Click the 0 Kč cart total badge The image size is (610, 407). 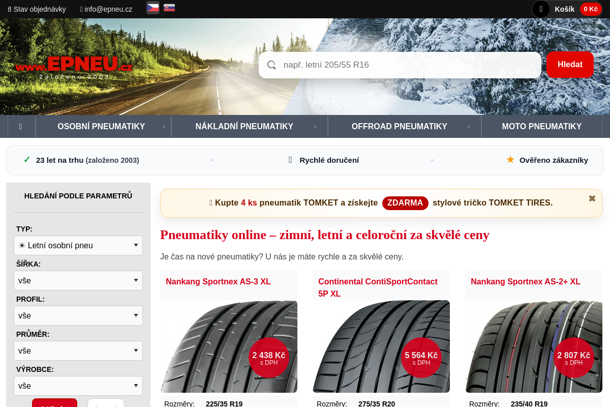[591, 9]
